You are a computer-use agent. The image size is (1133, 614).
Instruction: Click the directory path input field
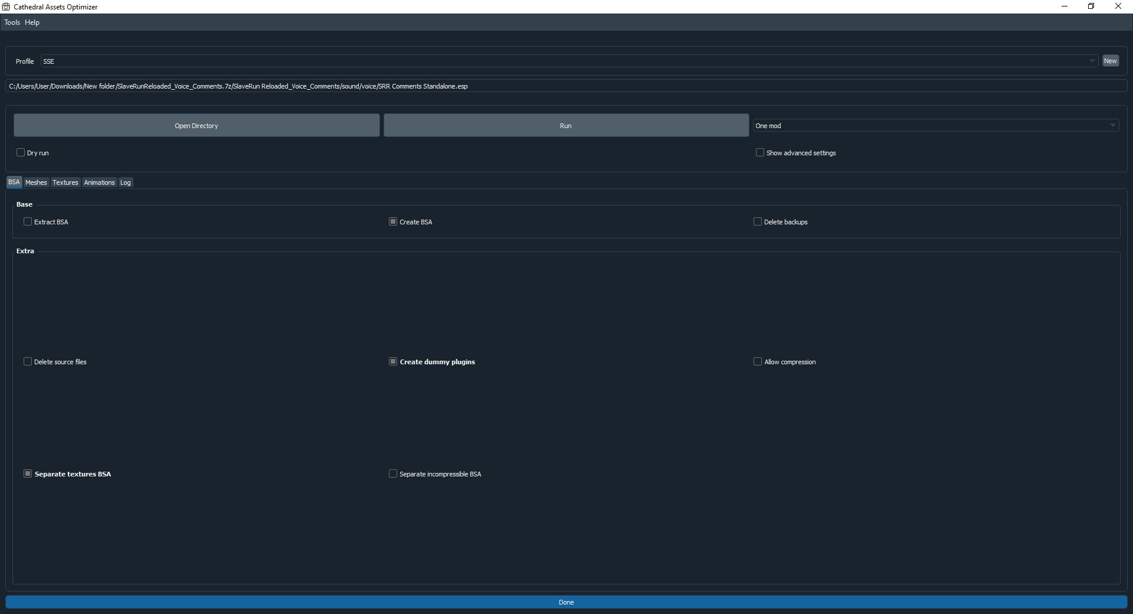pyautogui.click(x=566, y=86)
